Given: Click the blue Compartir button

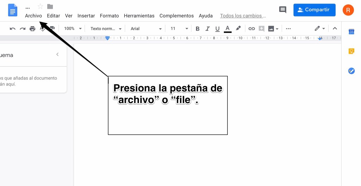Looking at the screenshot, I should pyautogui.click(x=314, y=10).
